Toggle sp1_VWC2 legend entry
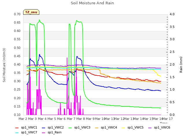185x138 pixels. click(53, 127)
